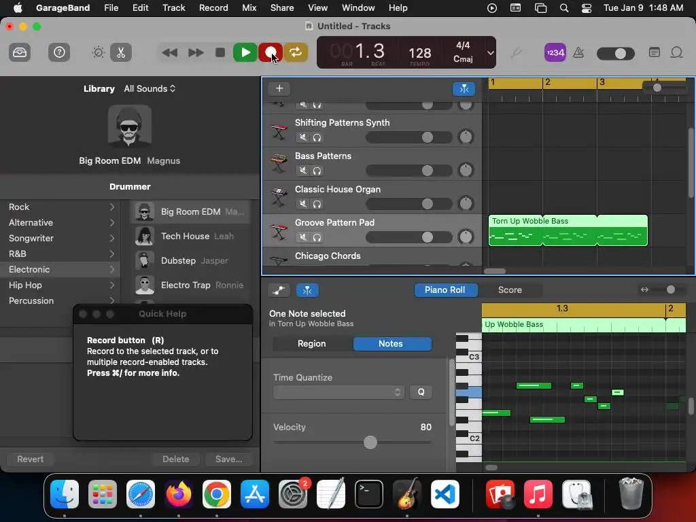696x522 pixels.
Task: Open Terminal from the Dock
Action: (x=369, y=495)
